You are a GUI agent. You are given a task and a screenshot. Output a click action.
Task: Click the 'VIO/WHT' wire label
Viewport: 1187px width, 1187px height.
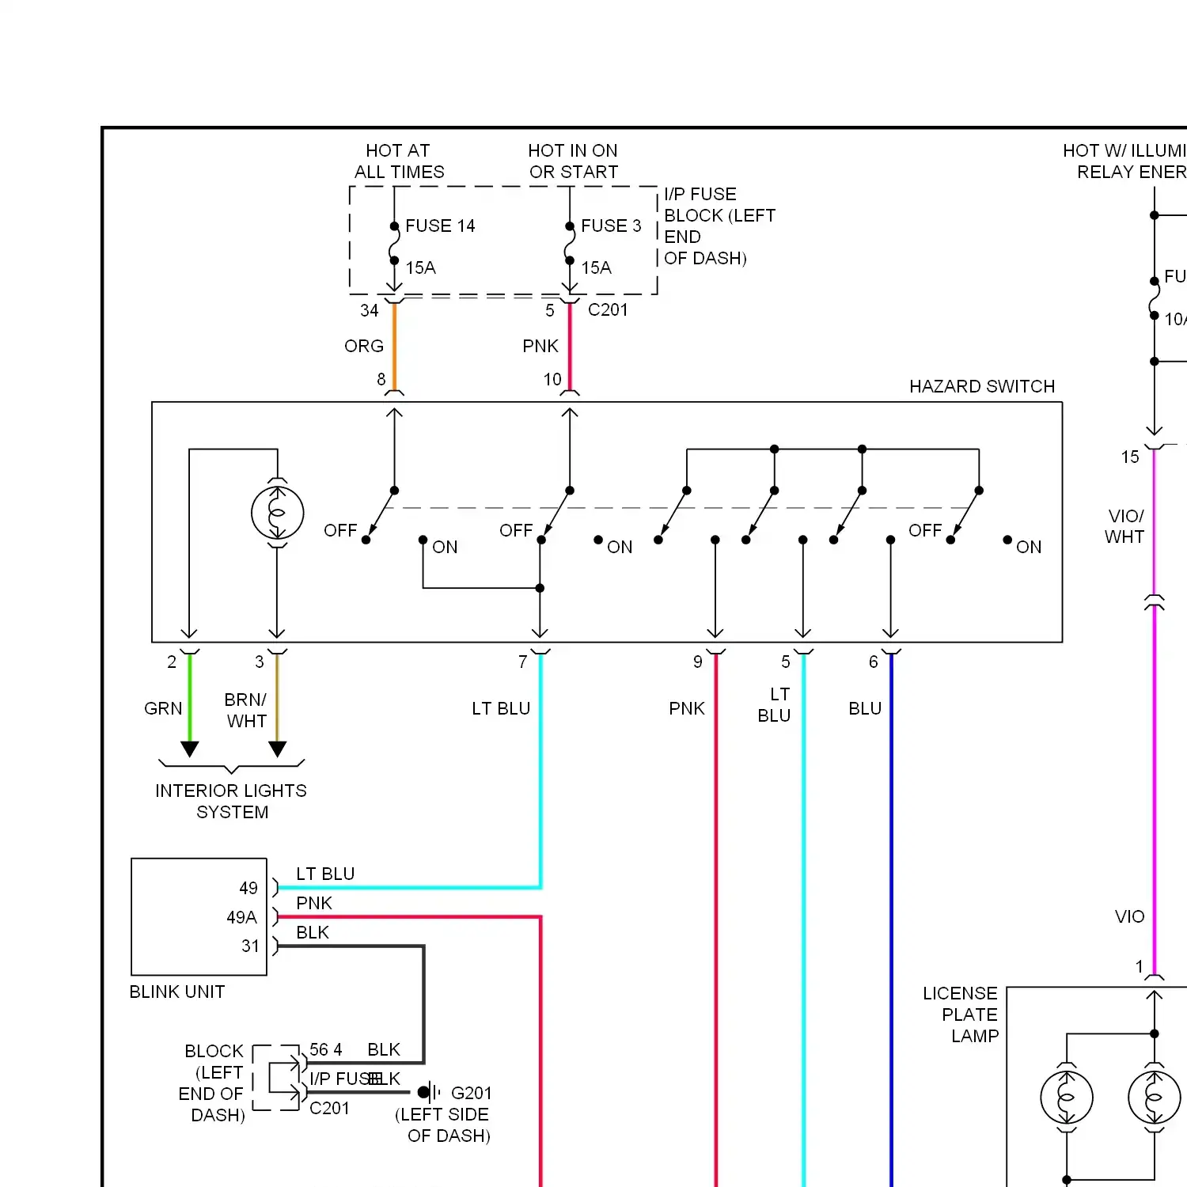[1125, 526]
